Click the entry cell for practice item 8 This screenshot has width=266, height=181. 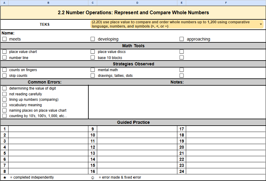[x=48, y=171]
